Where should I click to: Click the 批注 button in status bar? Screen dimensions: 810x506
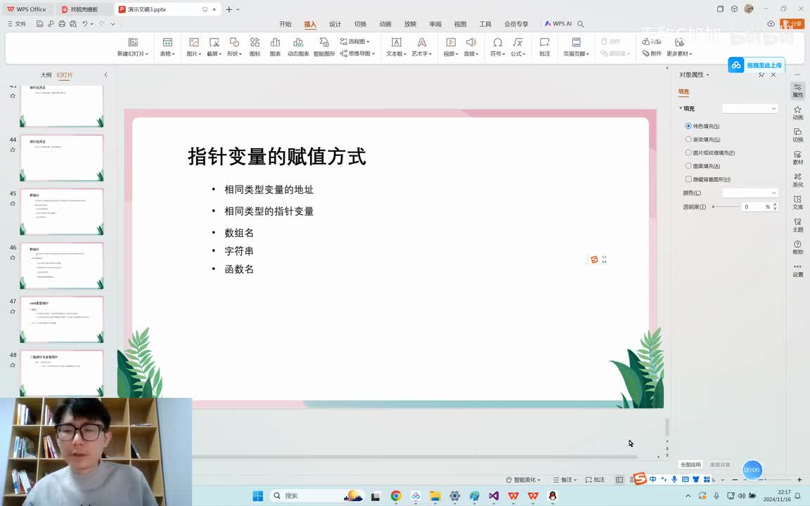click(595, 480)
